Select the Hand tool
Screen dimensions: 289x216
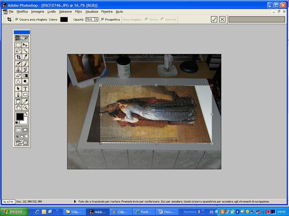pos(18,108)
